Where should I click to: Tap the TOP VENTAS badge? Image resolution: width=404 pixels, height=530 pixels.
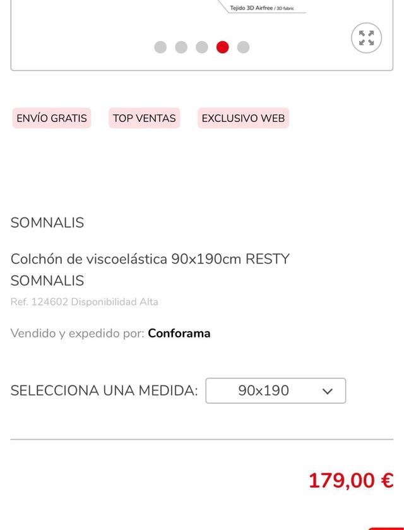click(x=144, y=118)
